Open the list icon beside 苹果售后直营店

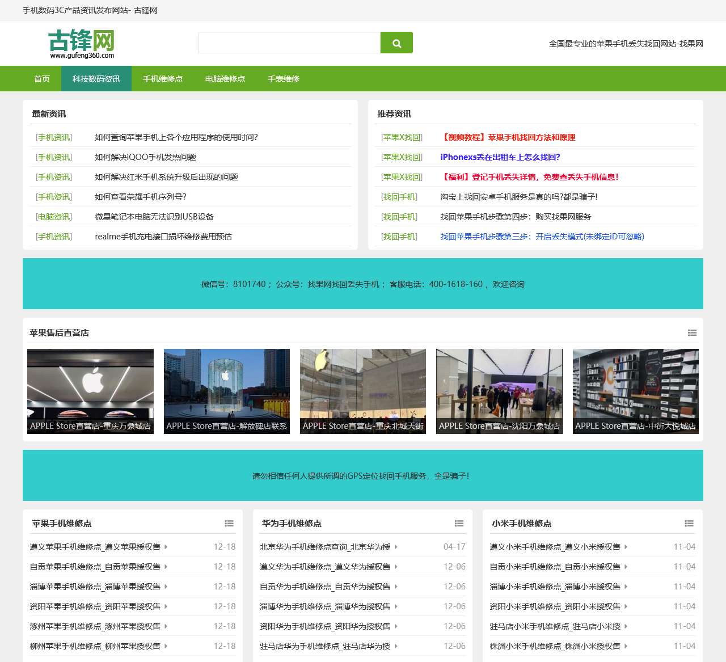[x=692, y=333]
